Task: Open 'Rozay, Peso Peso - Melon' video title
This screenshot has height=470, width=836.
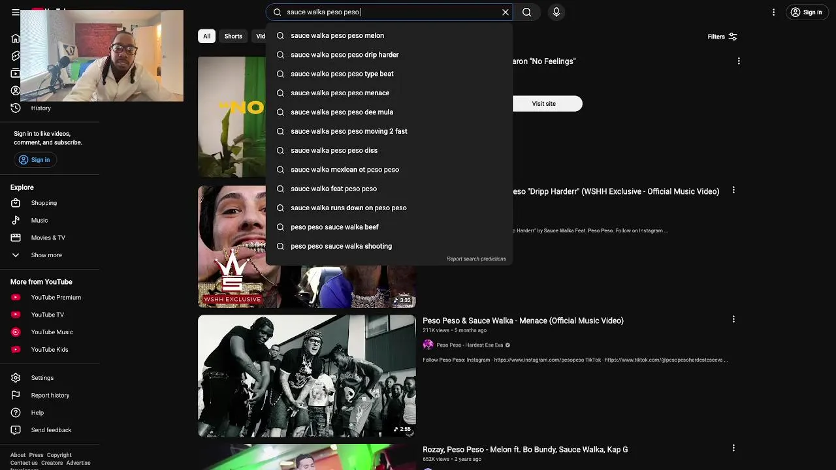Action: [525, 450]
